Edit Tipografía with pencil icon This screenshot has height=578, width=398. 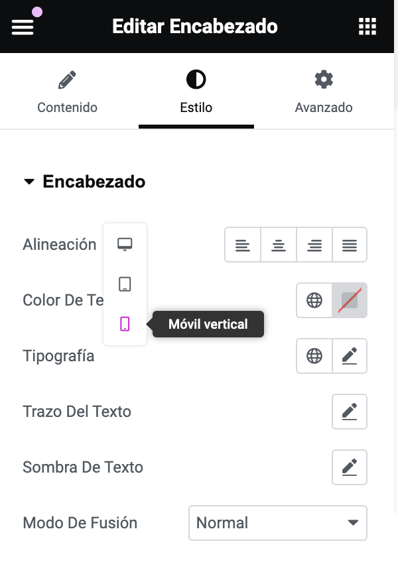tap(350, 356)
